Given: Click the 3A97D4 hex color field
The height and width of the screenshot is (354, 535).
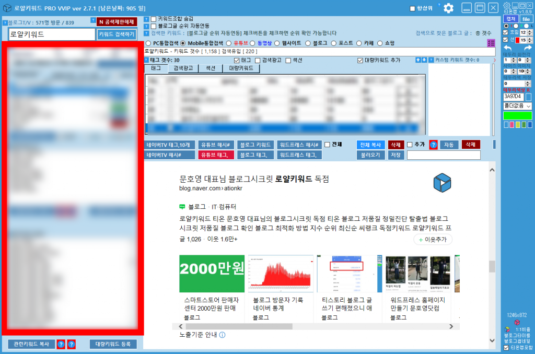Looking at the screenshot, I should tap(514, 97).
